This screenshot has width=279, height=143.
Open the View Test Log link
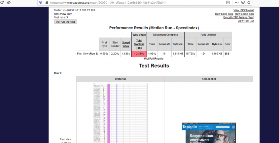tap(246, 21)
